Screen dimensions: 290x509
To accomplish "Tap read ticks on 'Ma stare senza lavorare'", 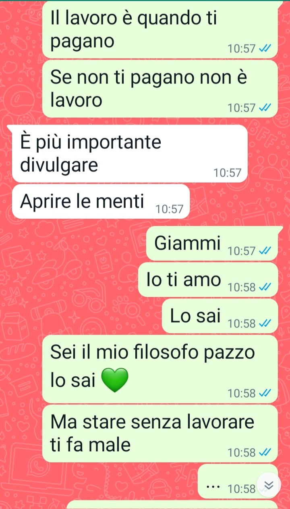I will [x=265, y=453].
